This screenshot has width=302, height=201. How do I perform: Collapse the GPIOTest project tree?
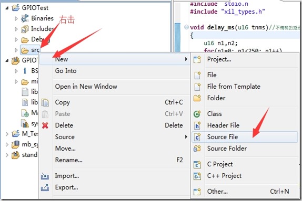coord(7,8)
